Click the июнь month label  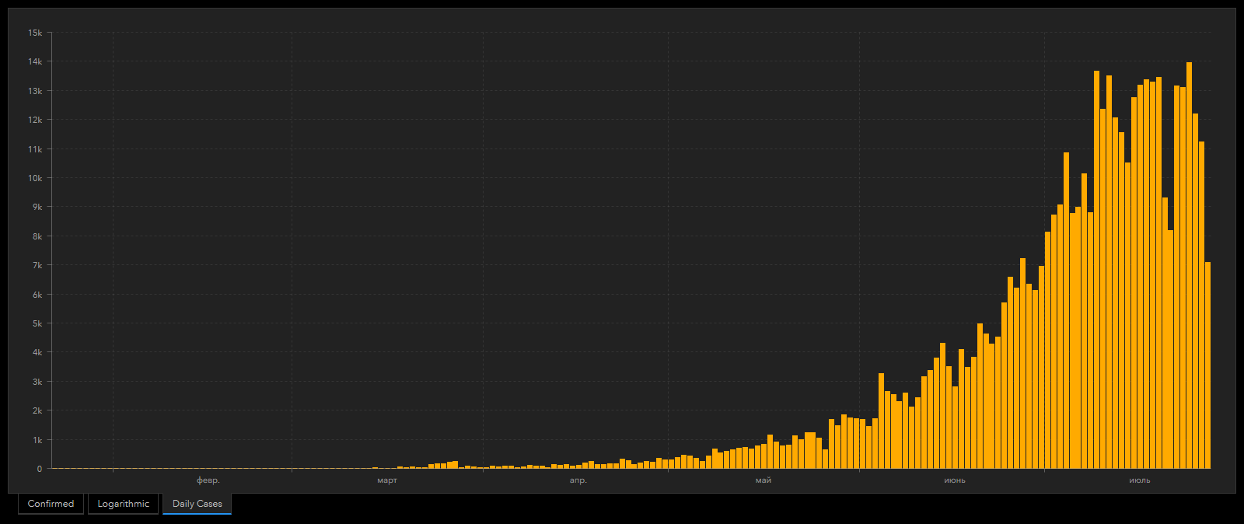click(x=955, y=480)
